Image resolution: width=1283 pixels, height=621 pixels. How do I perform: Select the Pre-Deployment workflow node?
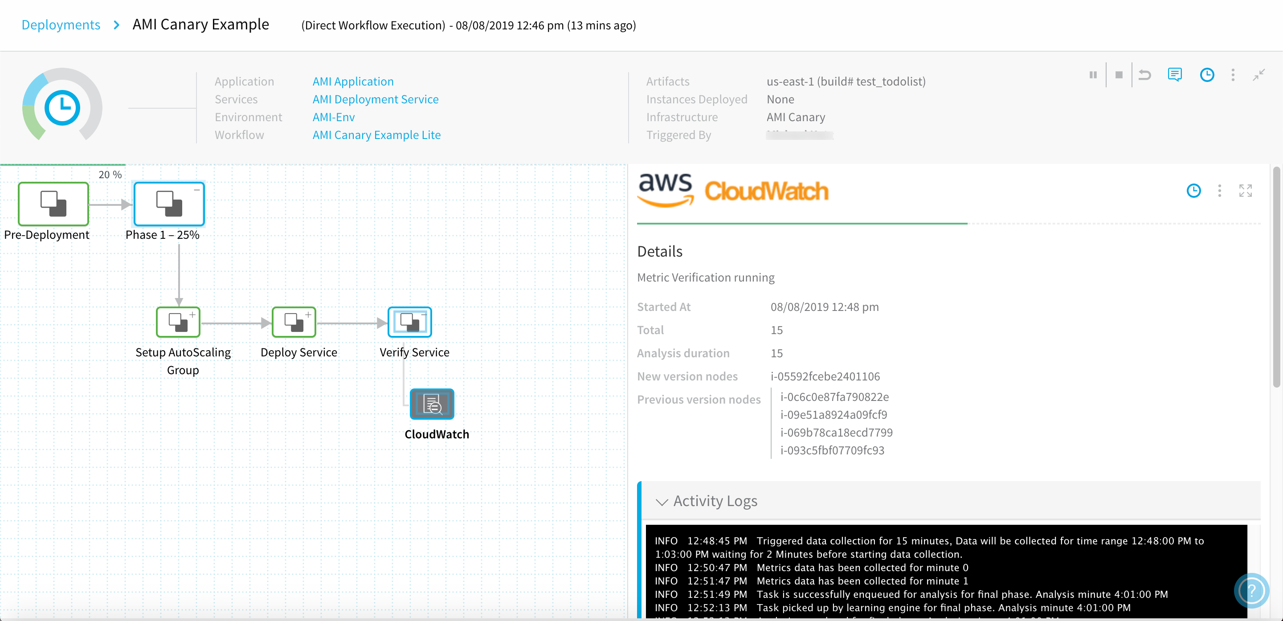pyautogui.click(x=53, y=204)
